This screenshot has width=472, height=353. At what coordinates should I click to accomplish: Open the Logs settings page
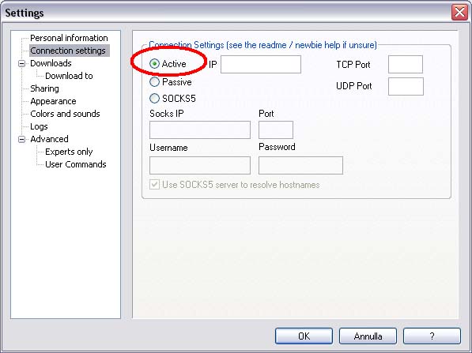click(x=39, y=126)
